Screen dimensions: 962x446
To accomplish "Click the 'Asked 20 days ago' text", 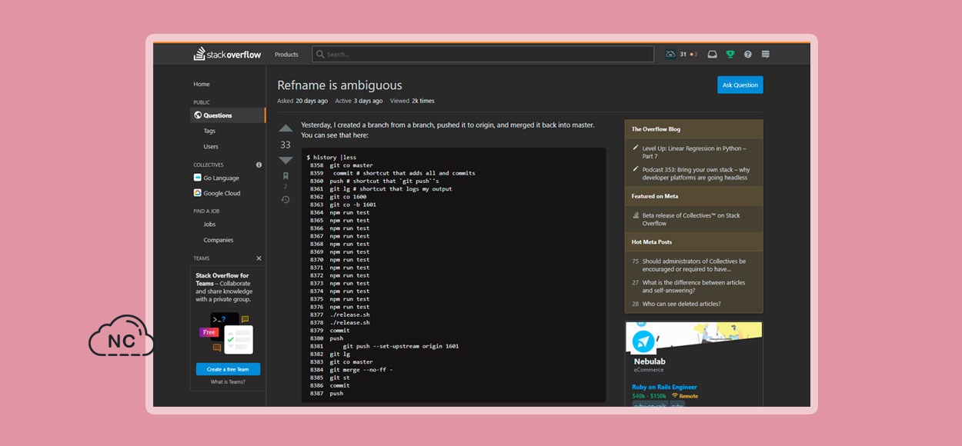I will coord(302,101).
